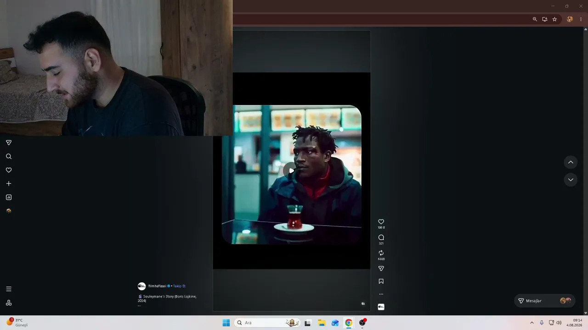This screenshot has width=588, height=330.
Task: Repost the reel with the repost icon
Action: click(x=381, y=253)
